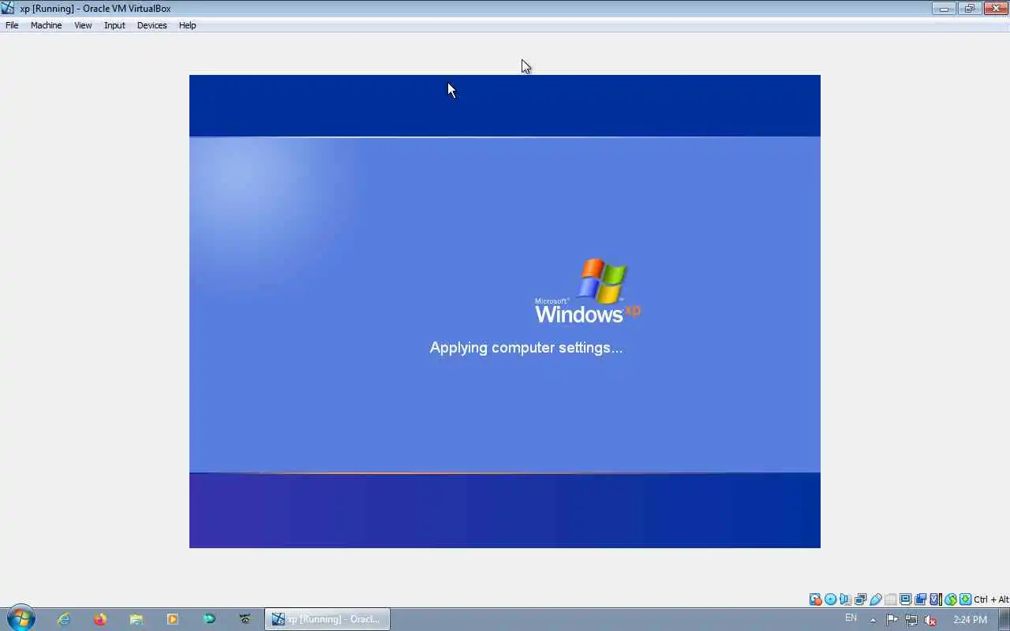Viewport: 1010px width, 631px height.
Task: Open the Devices menu
Action: pos(151,25)
